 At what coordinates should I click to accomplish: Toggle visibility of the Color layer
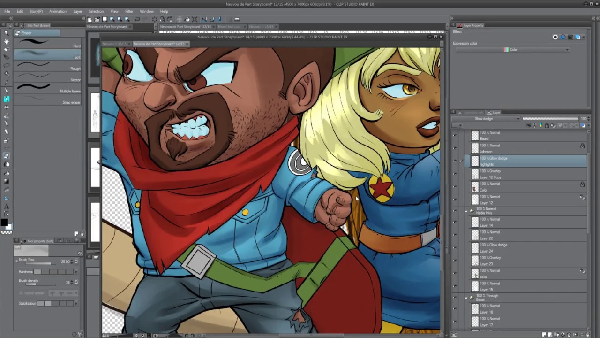pyautogui.click(x=454, y=187)
